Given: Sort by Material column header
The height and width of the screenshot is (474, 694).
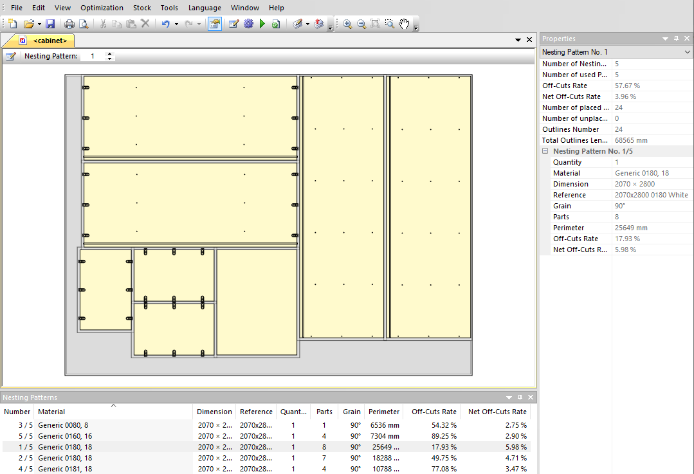Looking at the screenshot, I should coord(113,412).
